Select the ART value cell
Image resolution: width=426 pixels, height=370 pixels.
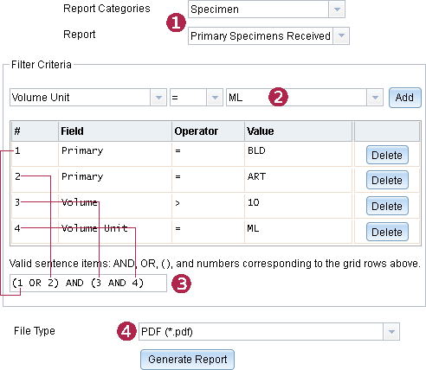coord(299,180)
